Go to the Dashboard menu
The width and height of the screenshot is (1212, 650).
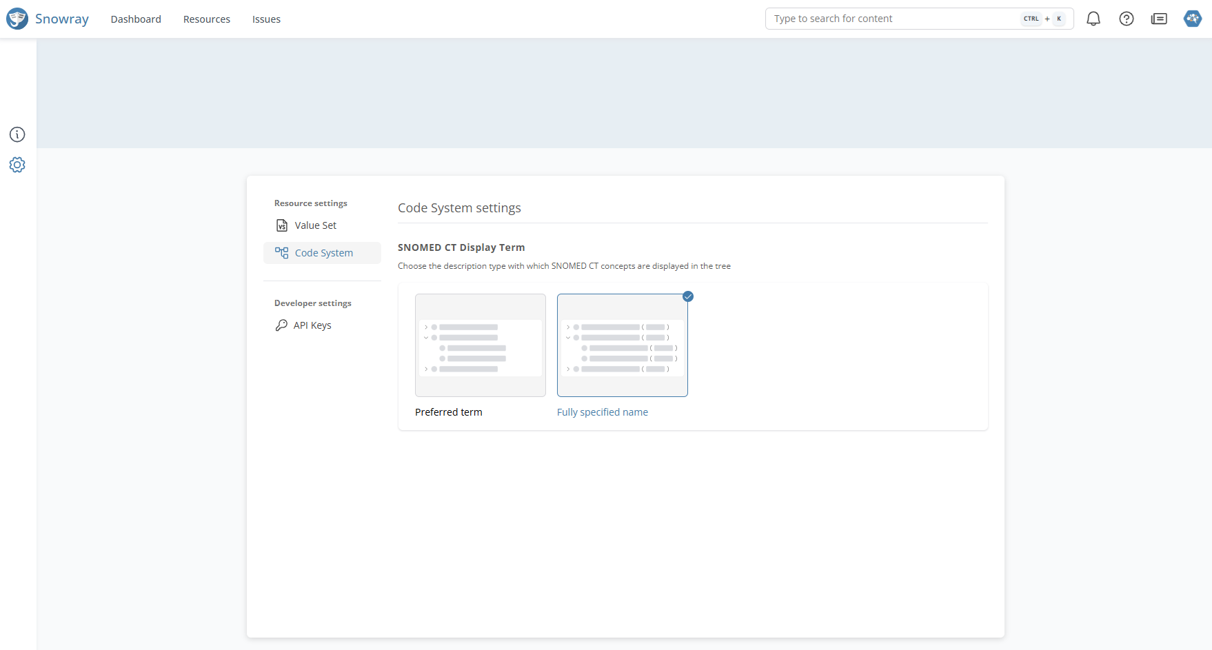136,19
